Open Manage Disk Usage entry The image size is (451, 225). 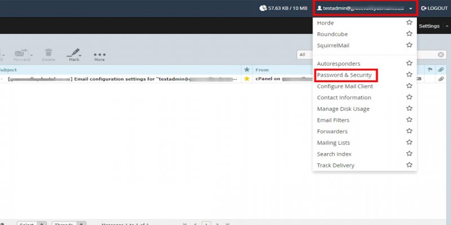click(x=343, y=109)
